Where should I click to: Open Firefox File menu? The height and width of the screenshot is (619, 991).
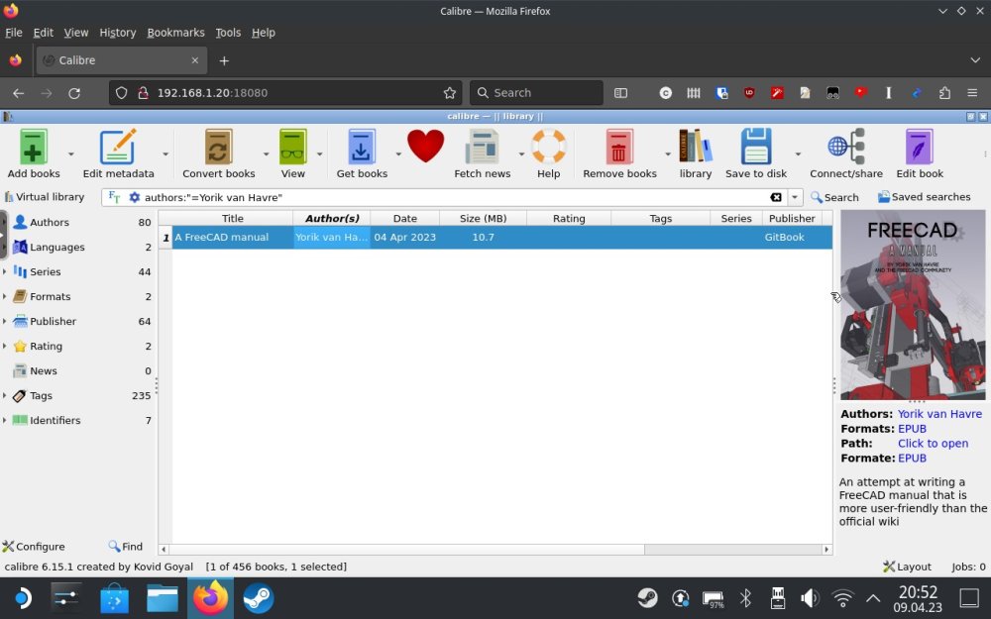[x=13, y=33]
